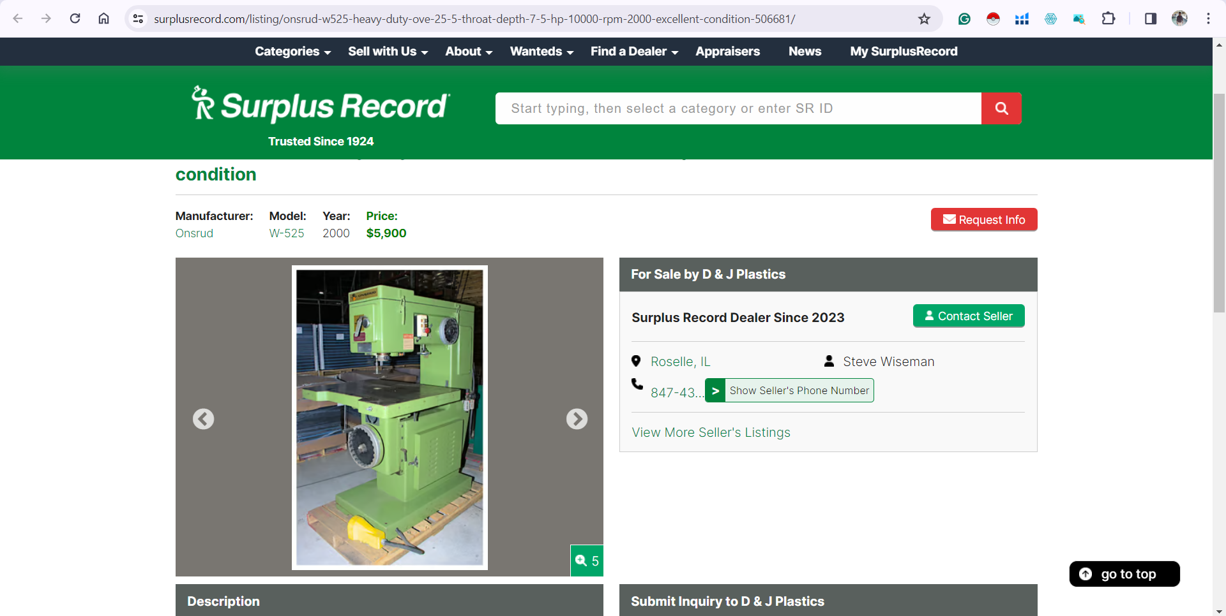
Task: Open the Extensions puzzle menu
Action: 1109,18
